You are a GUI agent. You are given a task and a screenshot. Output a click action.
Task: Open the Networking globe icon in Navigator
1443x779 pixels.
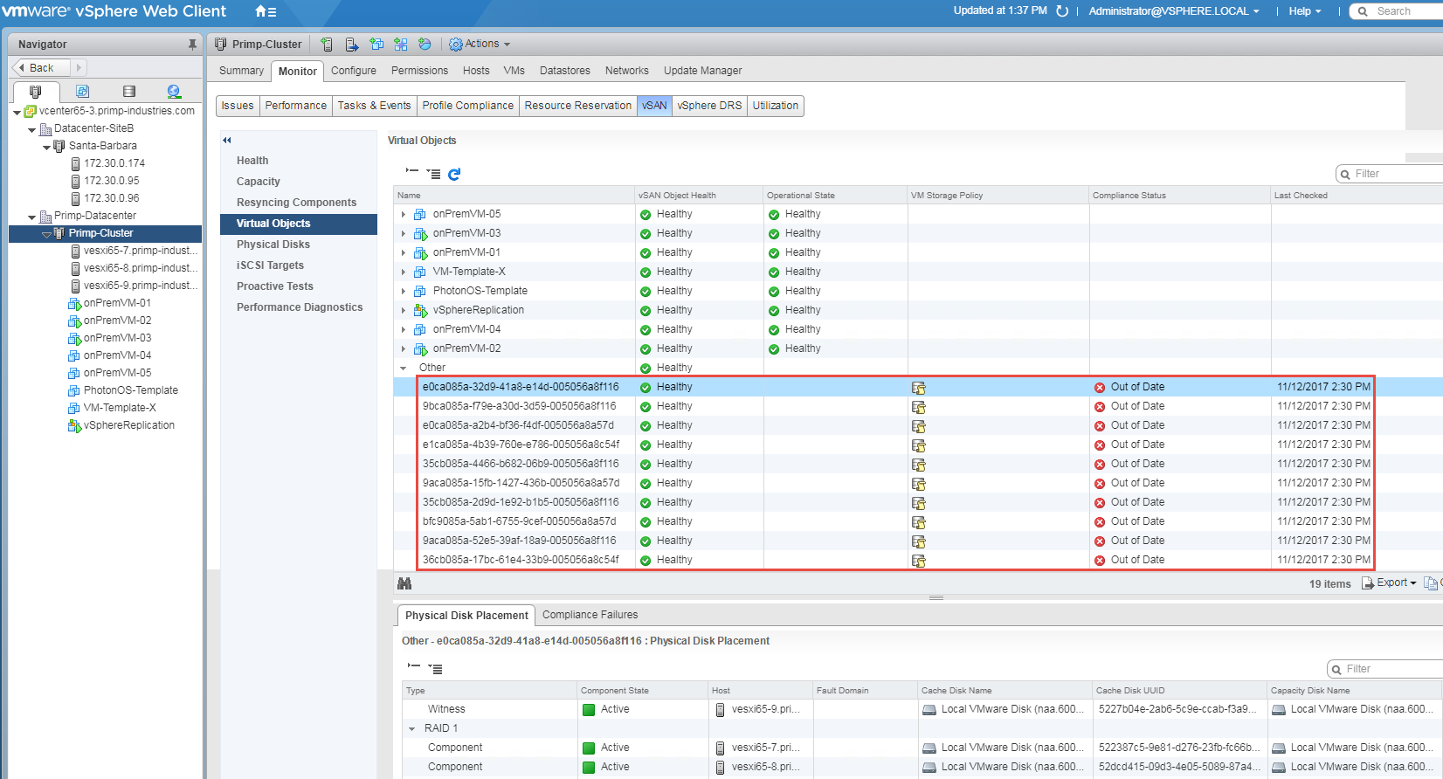(174, 92)
